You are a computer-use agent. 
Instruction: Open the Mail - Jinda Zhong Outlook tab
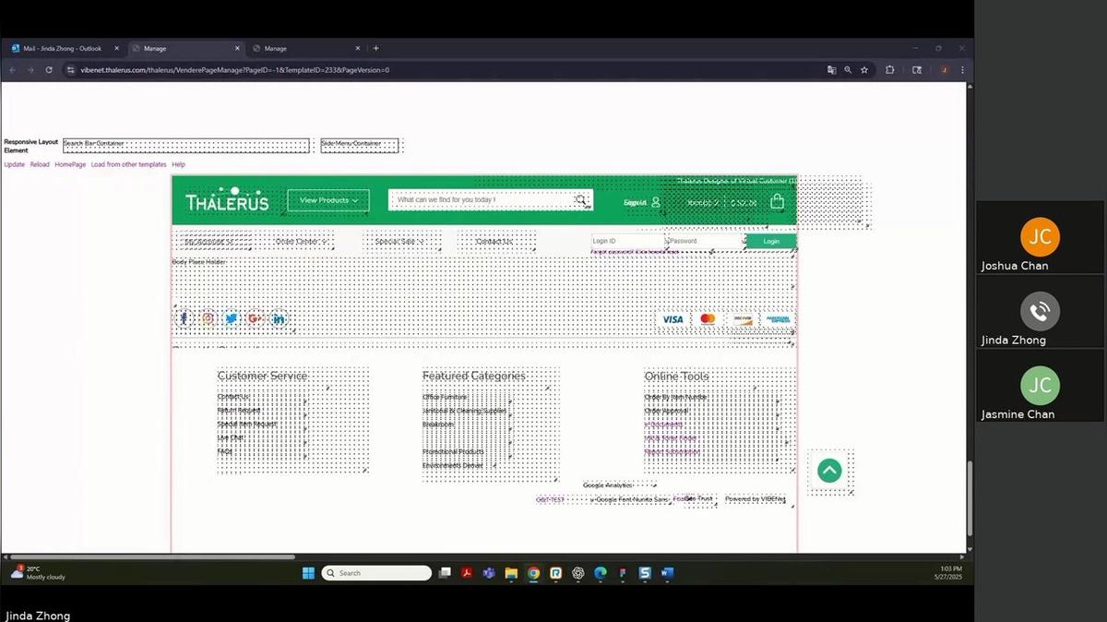point(62,48)
